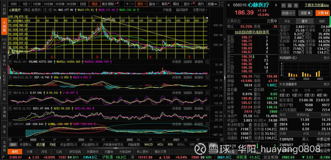Image resolution: width=331 pixels, height=160 pixels.
Task: Switch chart to 30分钟 period
Action: [60, 4]
